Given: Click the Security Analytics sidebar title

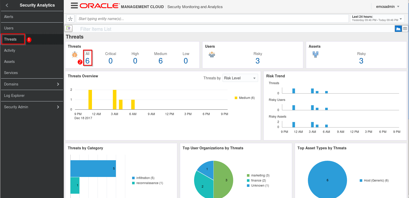Looking at the screenshot, I should [x=37, y=5].
